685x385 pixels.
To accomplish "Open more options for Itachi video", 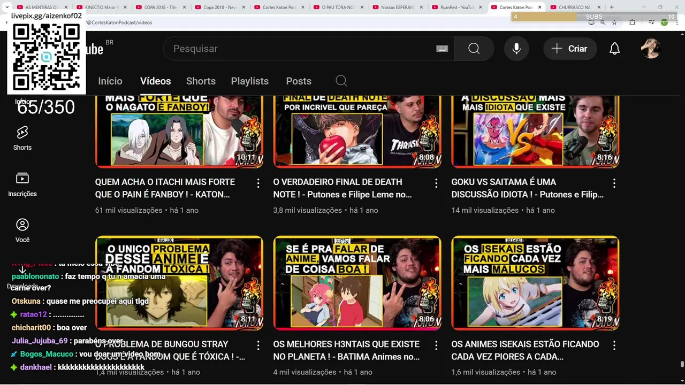I will coord(258,183).
